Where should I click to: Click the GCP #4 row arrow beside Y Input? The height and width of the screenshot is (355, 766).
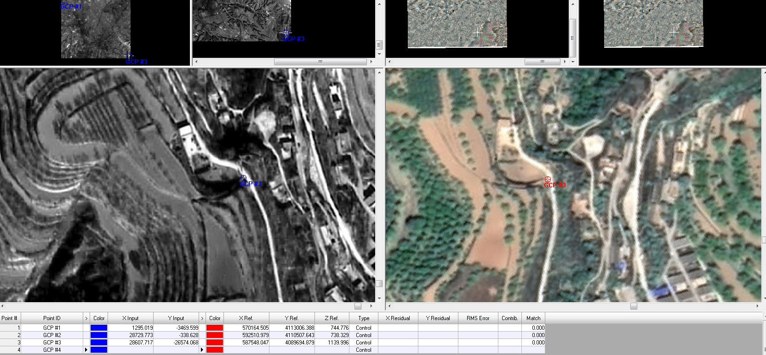coord(202,350)
